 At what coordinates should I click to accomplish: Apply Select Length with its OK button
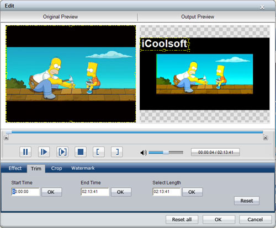point(192,192)
